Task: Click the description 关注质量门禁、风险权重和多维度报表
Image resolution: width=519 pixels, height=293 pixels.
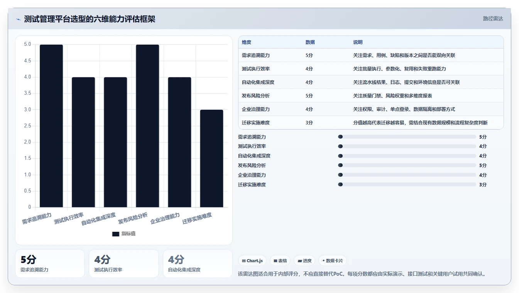Action: (x=392, y=96)
